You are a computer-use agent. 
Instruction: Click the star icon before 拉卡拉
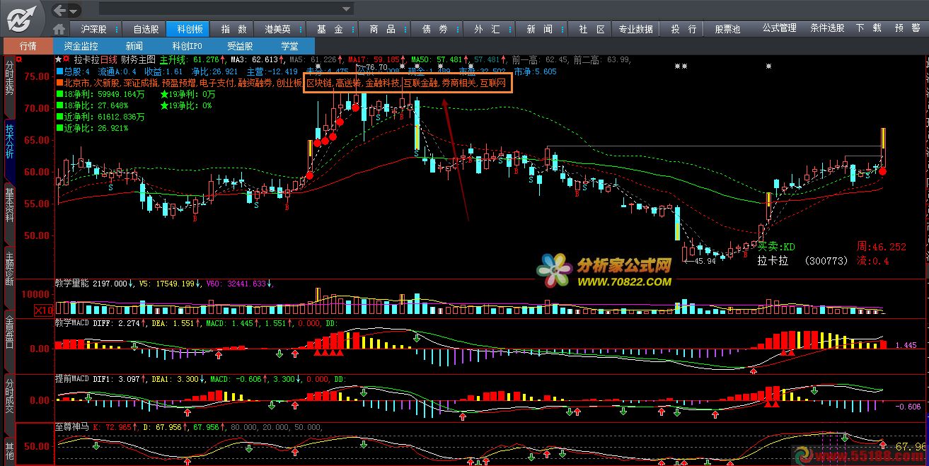click(58, 60)
